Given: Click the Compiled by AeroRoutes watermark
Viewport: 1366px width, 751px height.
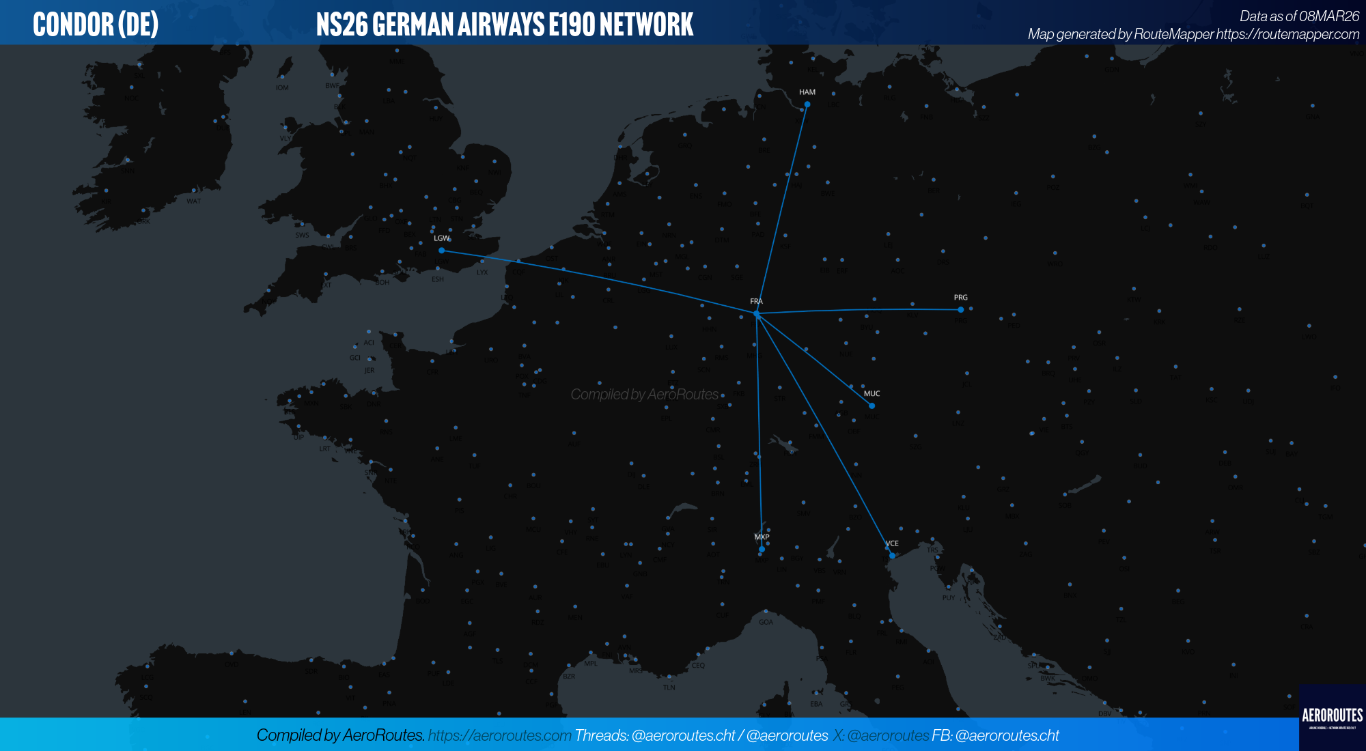Looking at the screenshot, I should pyautogui.click(x=644, y=395).
